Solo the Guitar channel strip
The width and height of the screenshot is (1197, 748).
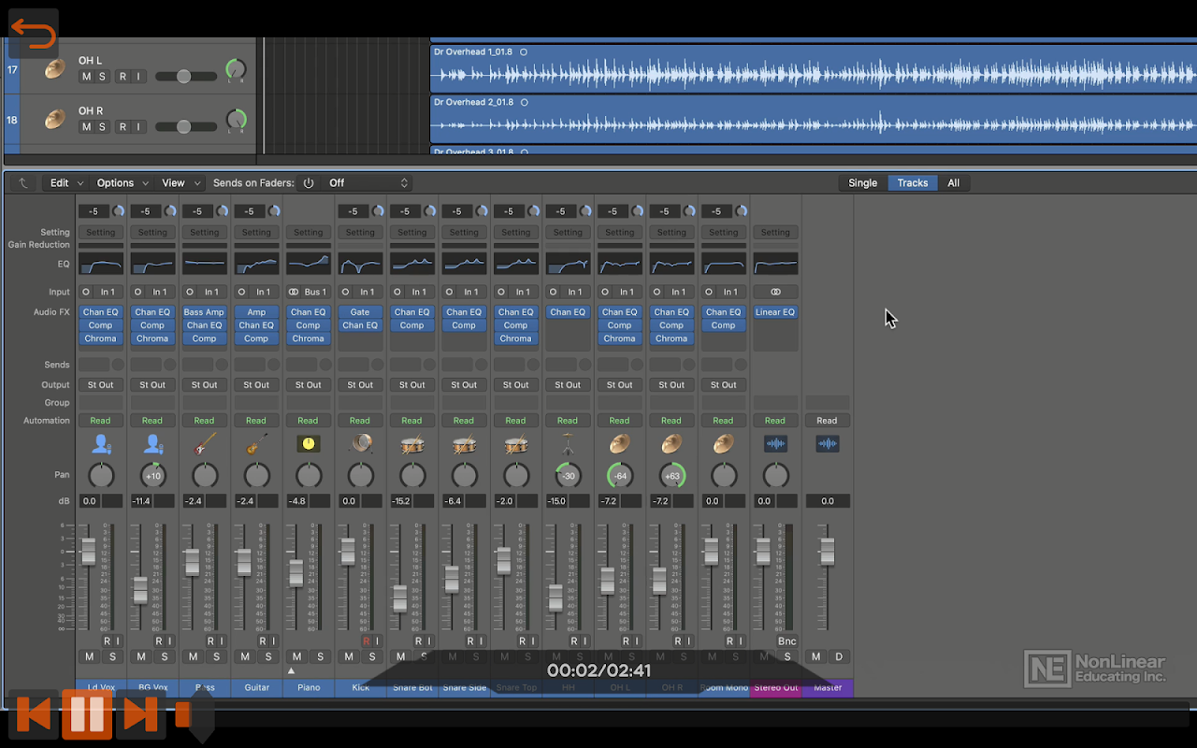(268, 656)
